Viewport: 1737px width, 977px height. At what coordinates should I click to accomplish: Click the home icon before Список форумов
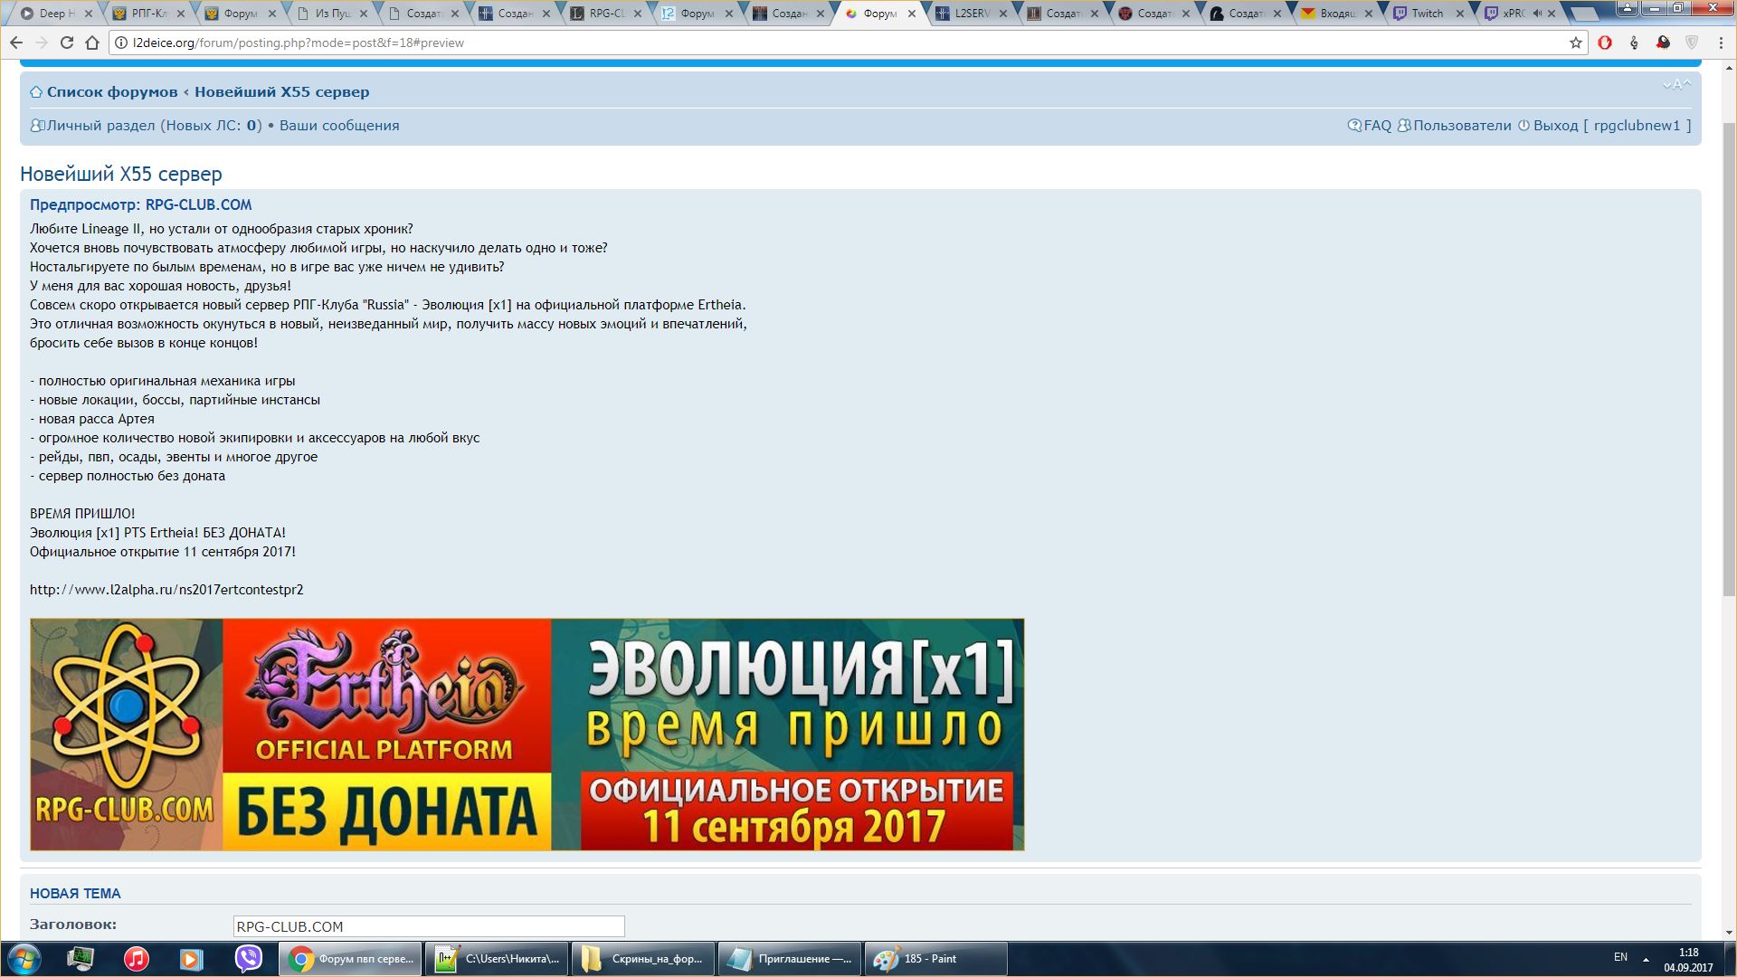(x=36, y=92)
